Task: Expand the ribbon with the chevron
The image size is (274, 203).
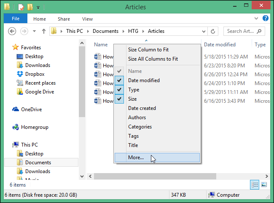Action: [x=256, y=18]
